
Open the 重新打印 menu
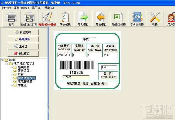pos(21,8)
